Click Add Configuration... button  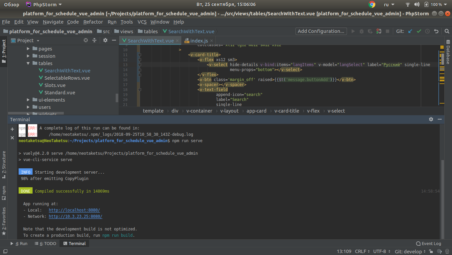pos(321,31)
